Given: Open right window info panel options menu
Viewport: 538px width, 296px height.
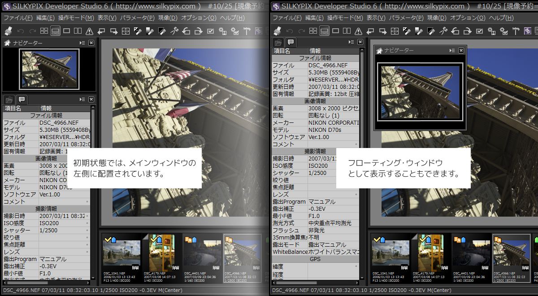Looking at the screenshot, I should 351,42.
